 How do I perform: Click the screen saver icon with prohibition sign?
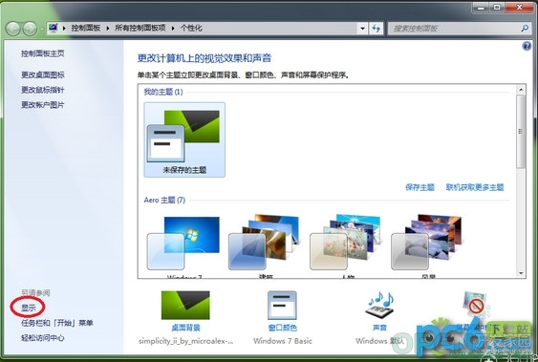[476, 305]
